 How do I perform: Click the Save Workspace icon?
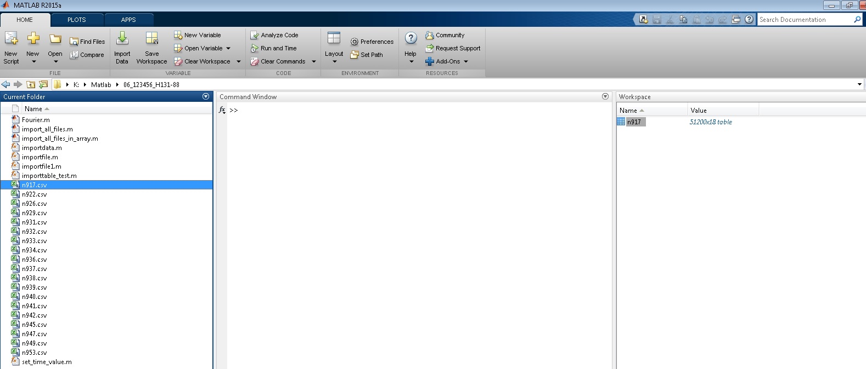tap(151, 39)
